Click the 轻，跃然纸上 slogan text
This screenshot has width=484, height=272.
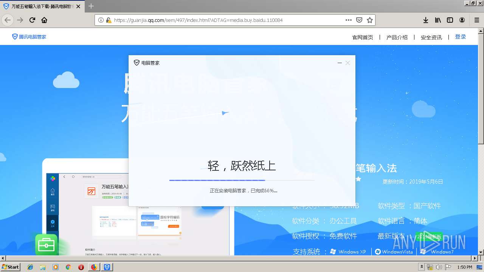pos(242,165)
